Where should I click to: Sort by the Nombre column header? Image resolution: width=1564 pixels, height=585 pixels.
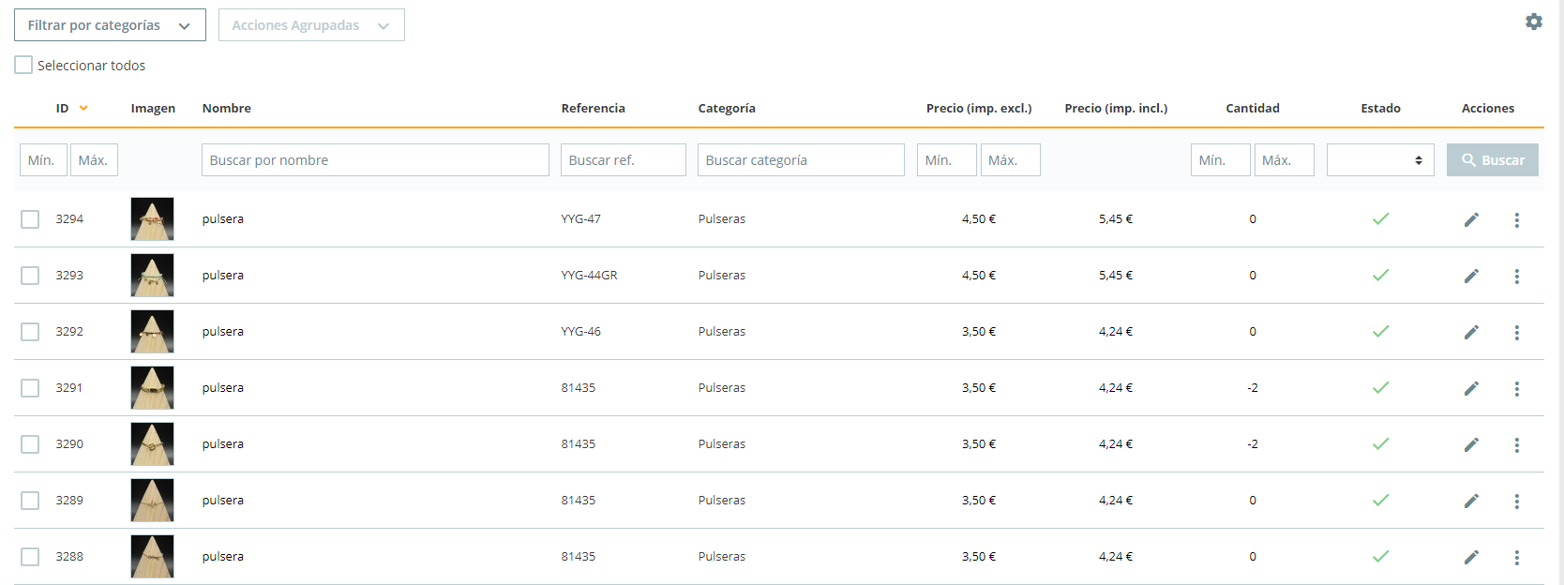(x=227, y=109)
